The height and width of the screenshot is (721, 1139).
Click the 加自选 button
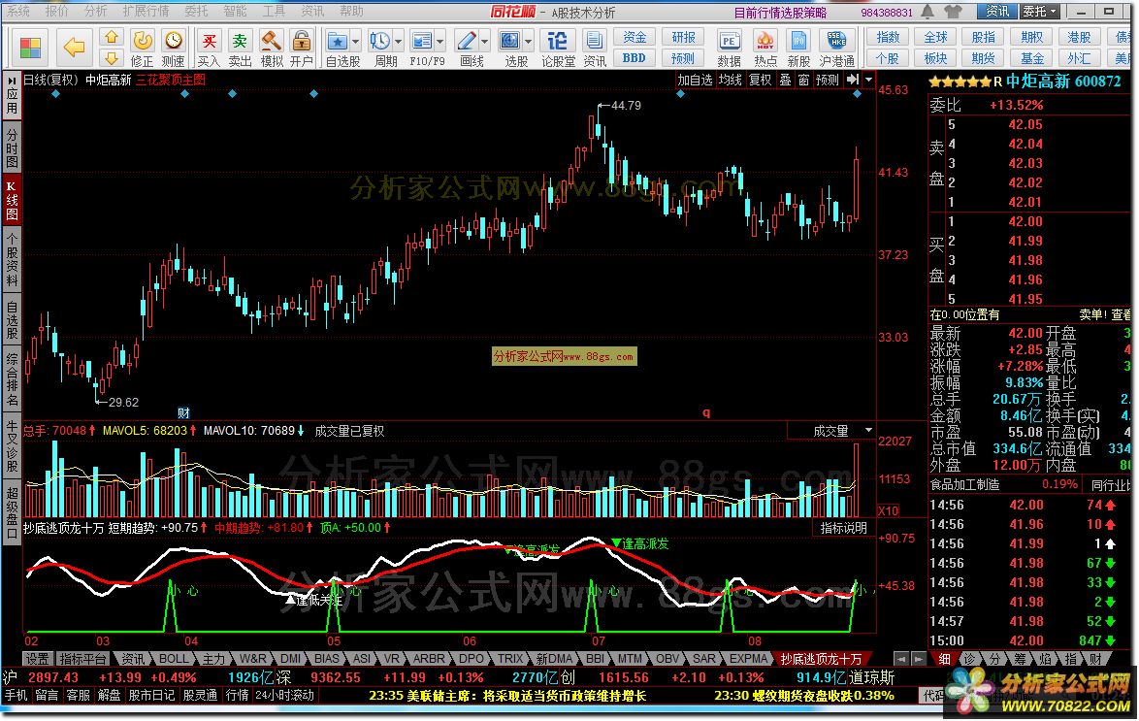(695, 80)
